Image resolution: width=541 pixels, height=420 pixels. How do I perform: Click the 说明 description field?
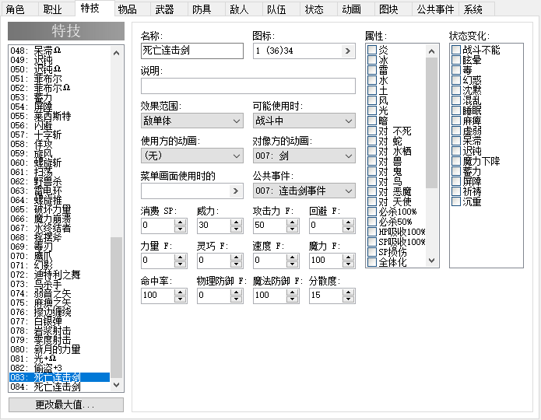[x=248, y=86]
